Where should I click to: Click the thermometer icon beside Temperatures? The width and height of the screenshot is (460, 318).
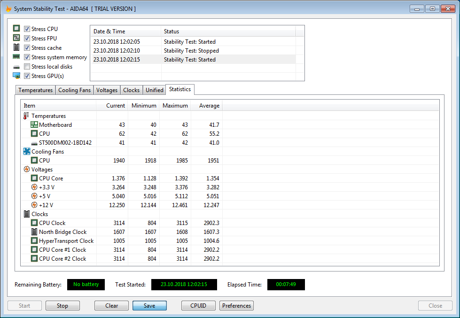(26, 116)
